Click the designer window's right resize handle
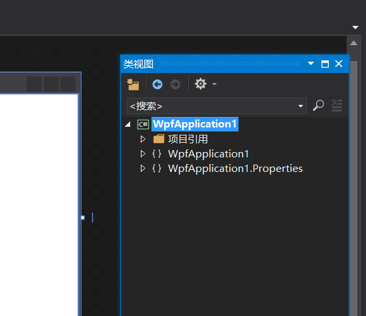 tap(83, 218)
